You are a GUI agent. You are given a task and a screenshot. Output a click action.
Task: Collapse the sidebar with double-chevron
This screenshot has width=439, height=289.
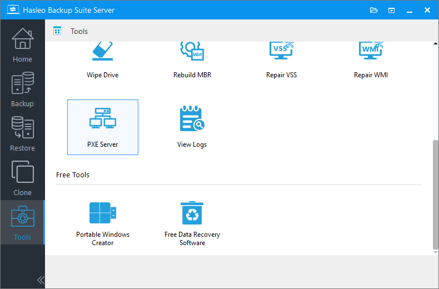(41, 280)
